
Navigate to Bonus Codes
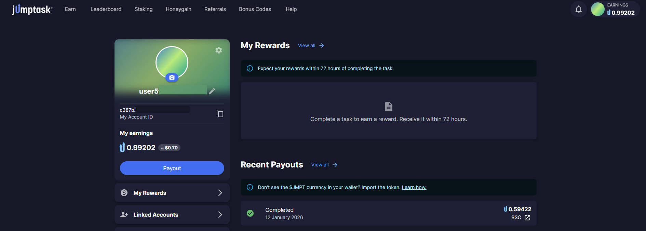(x=255, y=9)
